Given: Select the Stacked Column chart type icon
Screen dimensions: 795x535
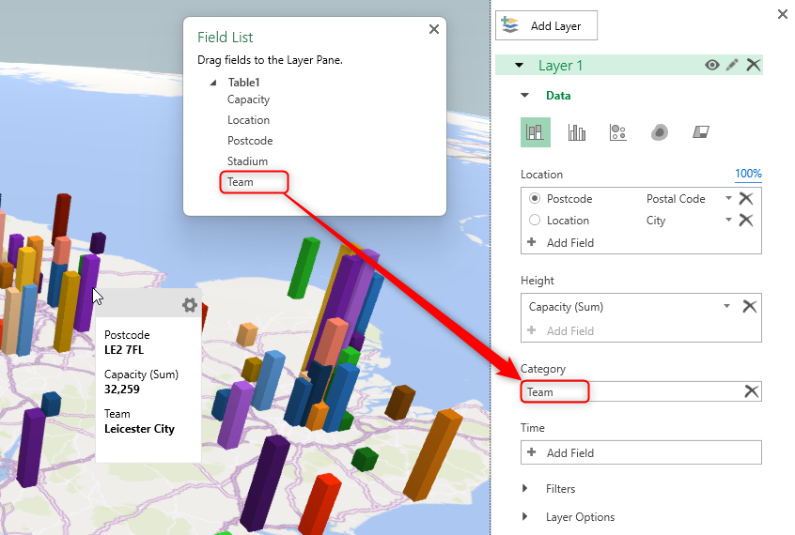Looking at the screenshot, I should pos(536,132).
